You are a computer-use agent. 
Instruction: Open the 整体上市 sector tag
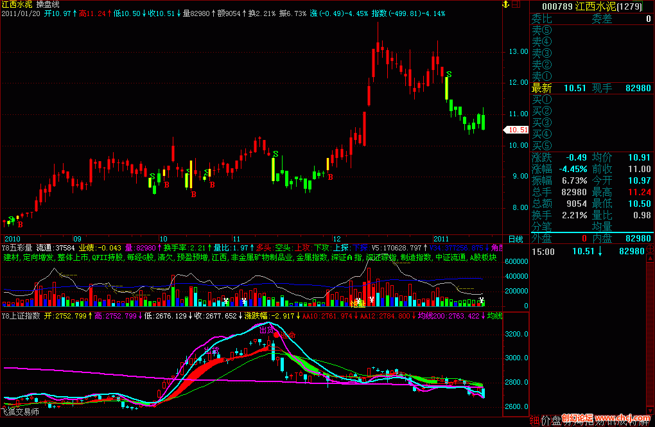click(x=73, y=257)
